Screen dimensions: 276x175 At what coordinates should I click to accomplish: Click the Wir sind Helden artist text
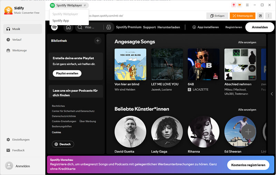click(125, 90)
